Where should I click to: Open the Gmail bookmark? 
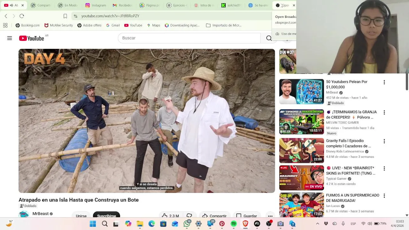113,25
